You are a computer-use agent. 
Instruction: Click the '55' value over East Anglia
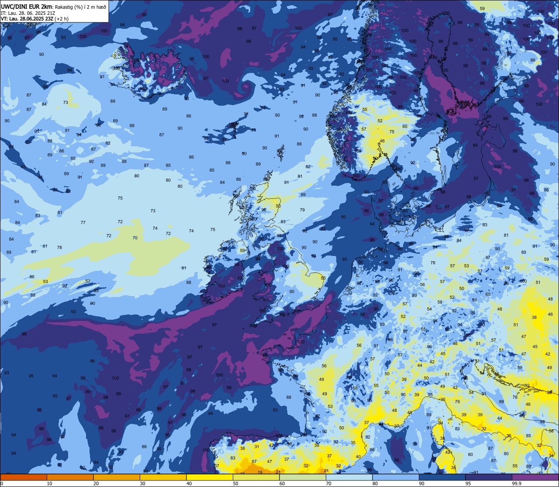(x=323, y=278)
